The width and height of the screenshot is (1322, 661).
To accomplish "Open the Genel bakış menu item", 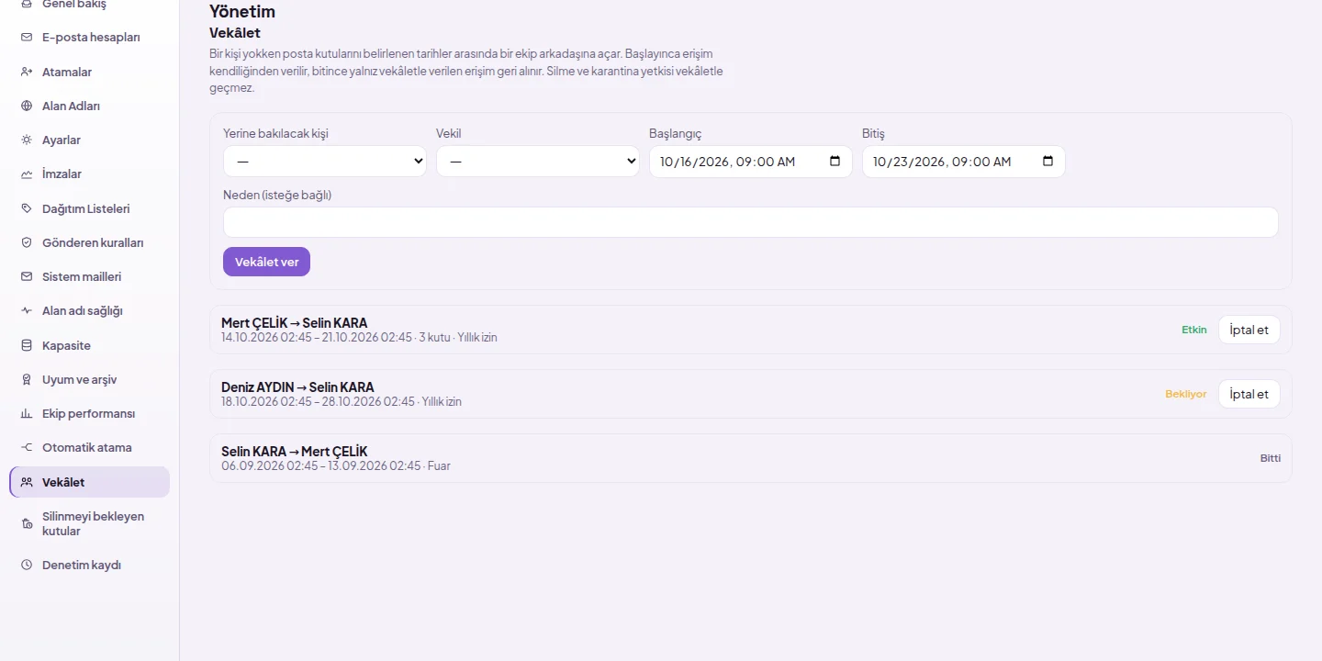I will 89,5.
